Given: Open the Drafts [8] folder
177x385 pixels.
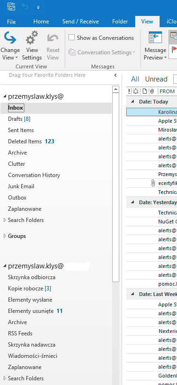Looking at the screenshot, I should coord(19,119).
